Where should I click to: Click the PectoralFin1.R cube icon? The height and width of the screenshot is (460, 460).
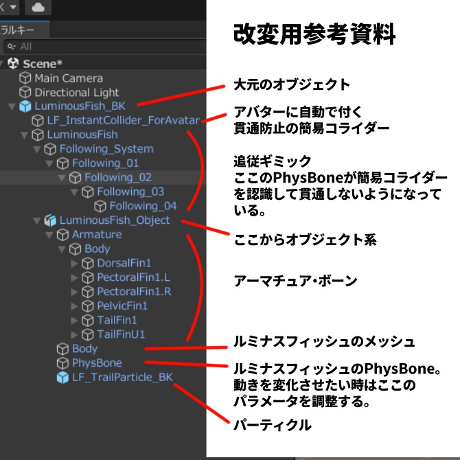click(x=87, y=292)
